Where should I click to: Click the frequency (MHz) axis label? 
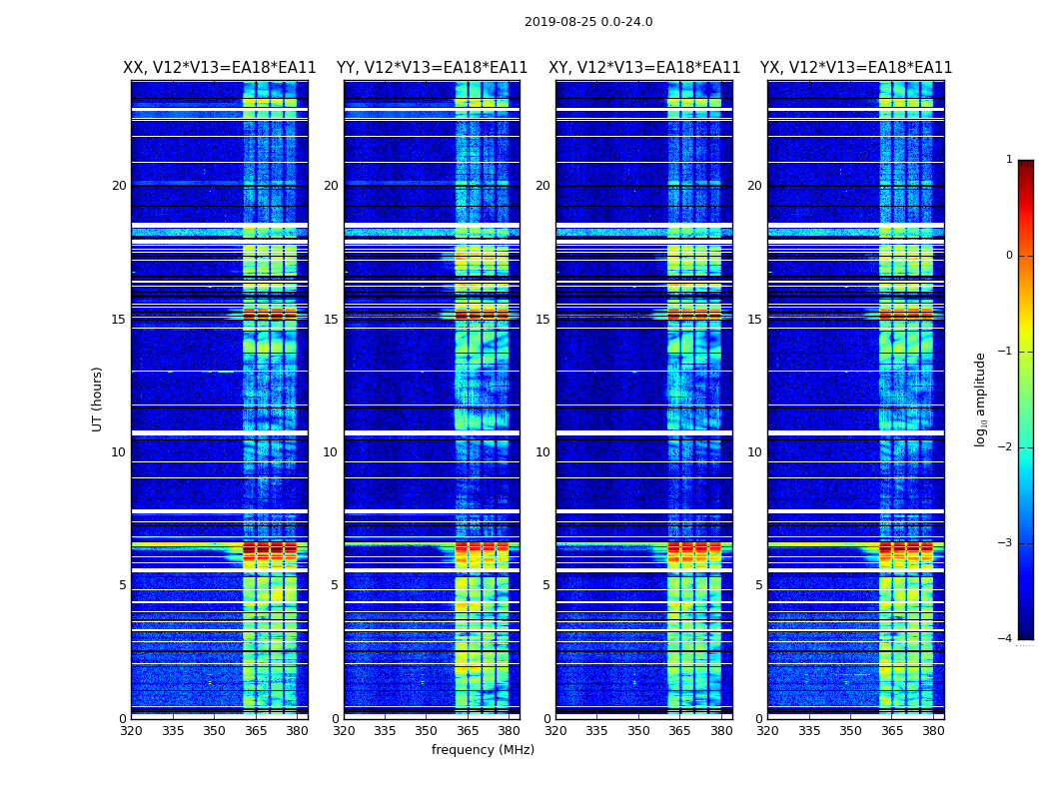[483, 749]
